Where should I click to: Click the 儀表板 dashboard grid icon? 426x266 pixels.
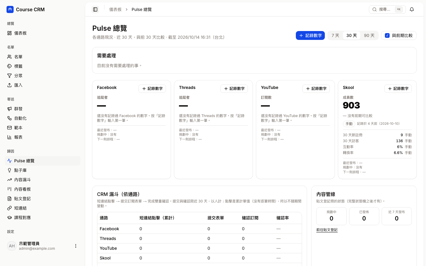click(9, 33)
